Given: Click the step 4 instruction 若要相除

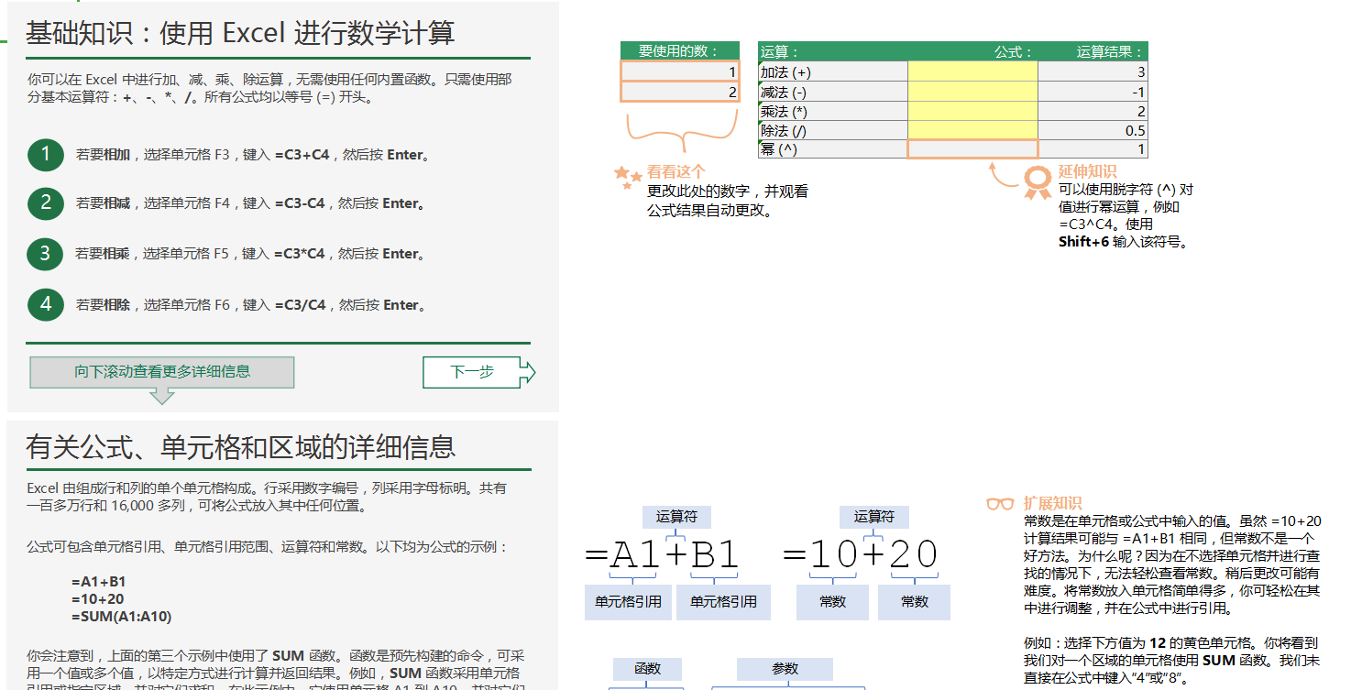Looking at the screenshot, I should (252, 304).
